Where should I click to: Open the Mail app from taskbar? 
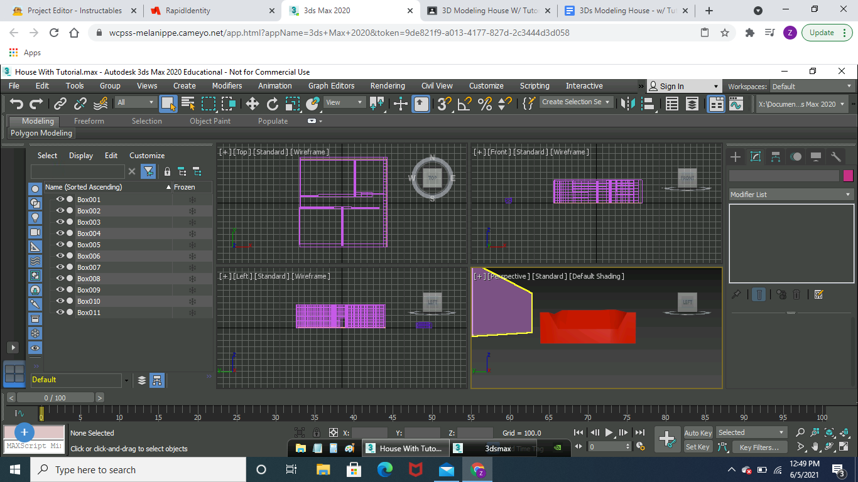click(447, 469)
